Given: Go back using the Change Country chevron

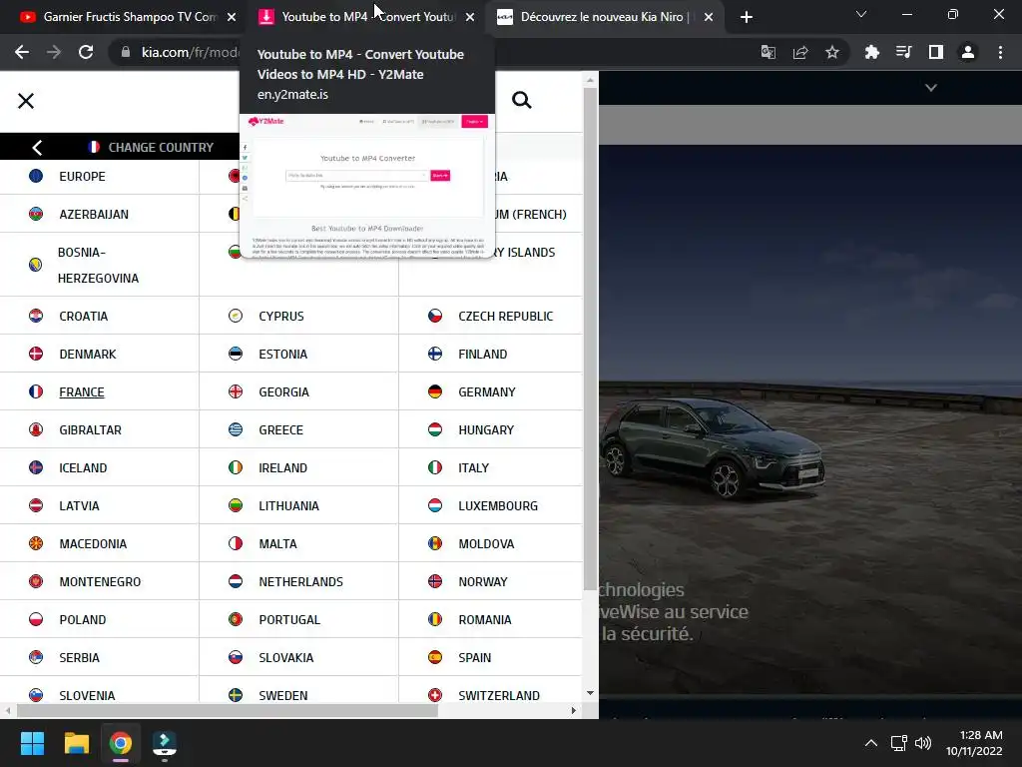Looking at the screenshot, I should click(37, 148).
